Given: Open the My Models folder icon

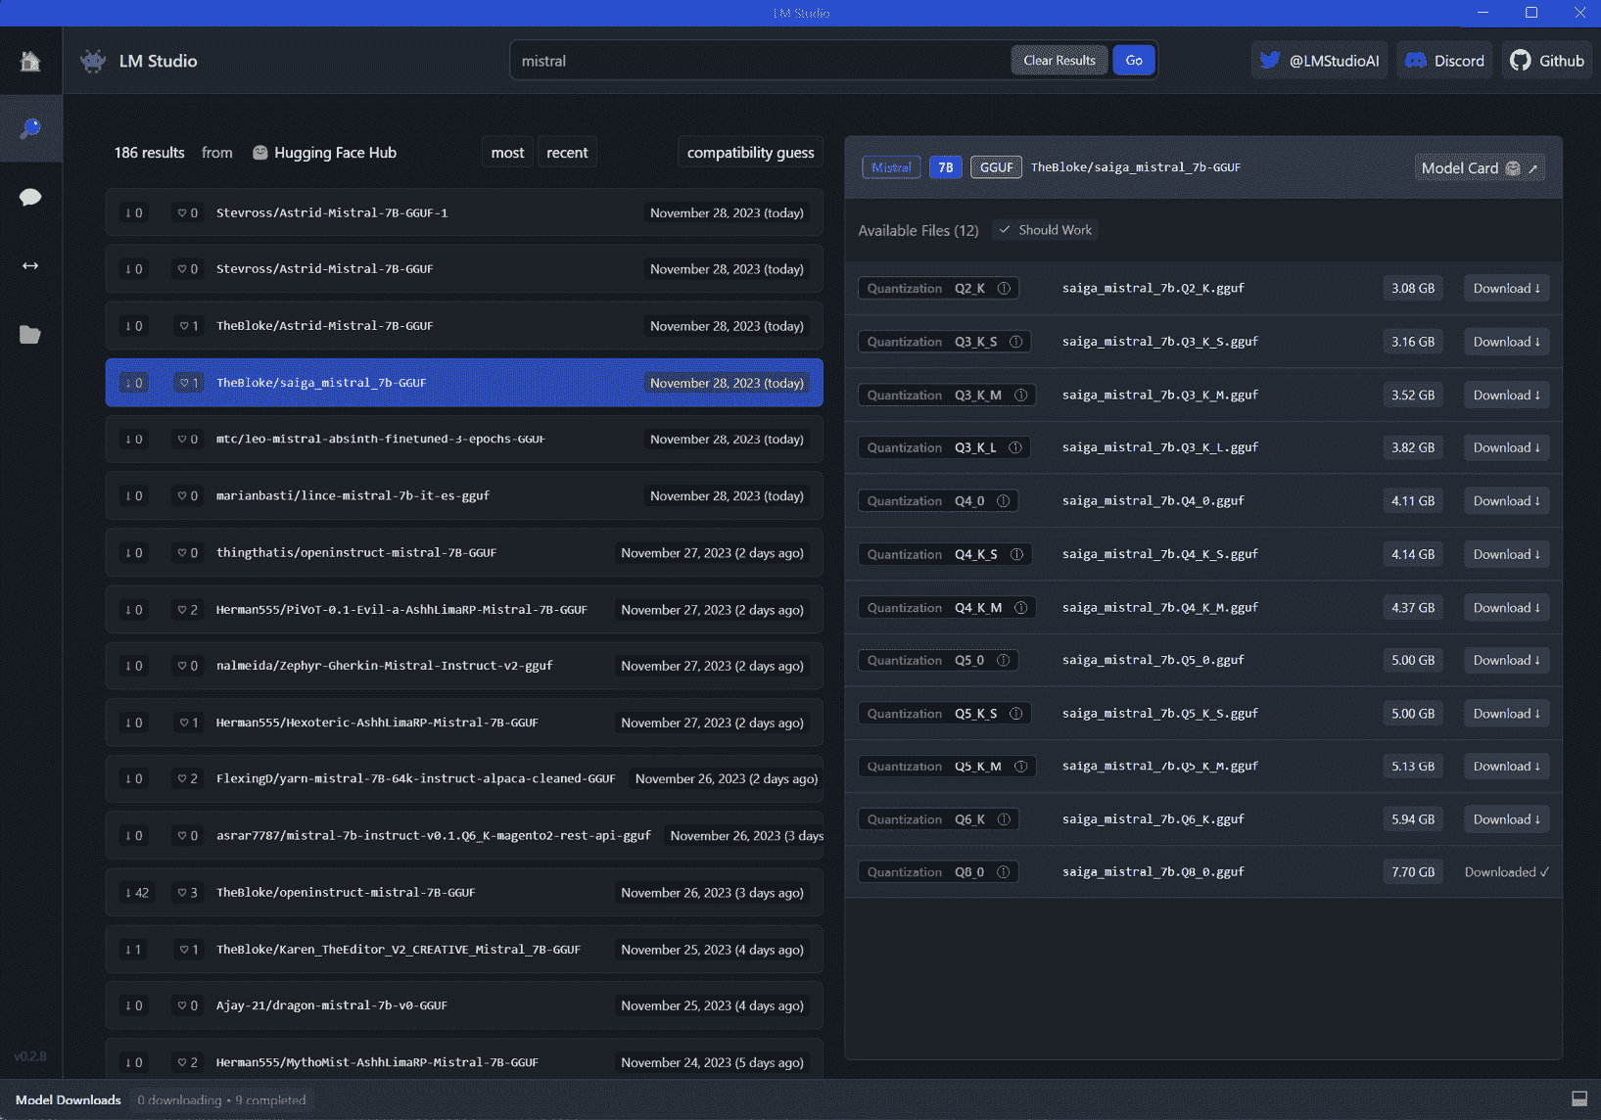Looking at the screenshot, I should point(30,334).
